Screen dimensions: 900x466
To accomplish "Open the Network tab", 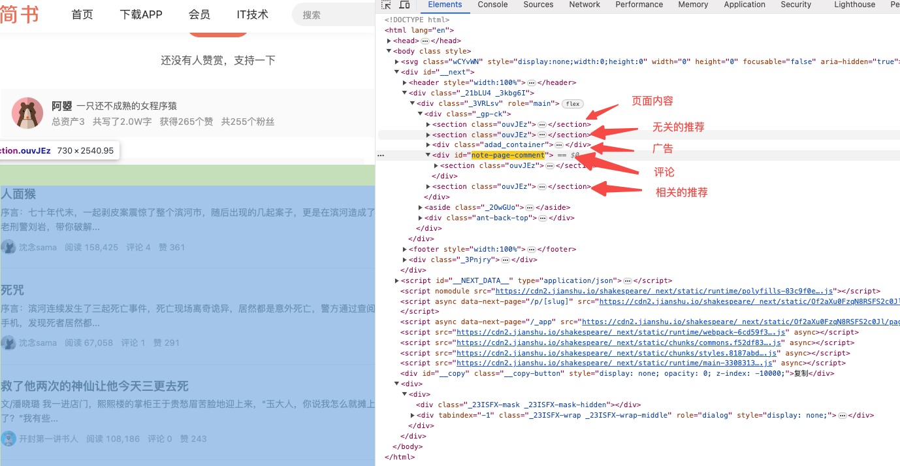I will (585, 5).
